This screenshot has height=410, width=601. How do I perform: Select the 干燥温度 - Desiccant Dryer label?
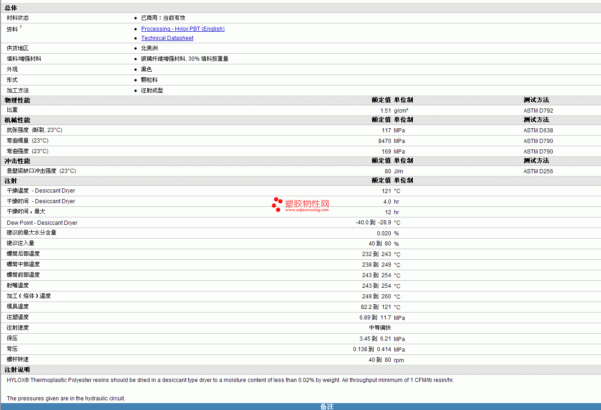41,191
